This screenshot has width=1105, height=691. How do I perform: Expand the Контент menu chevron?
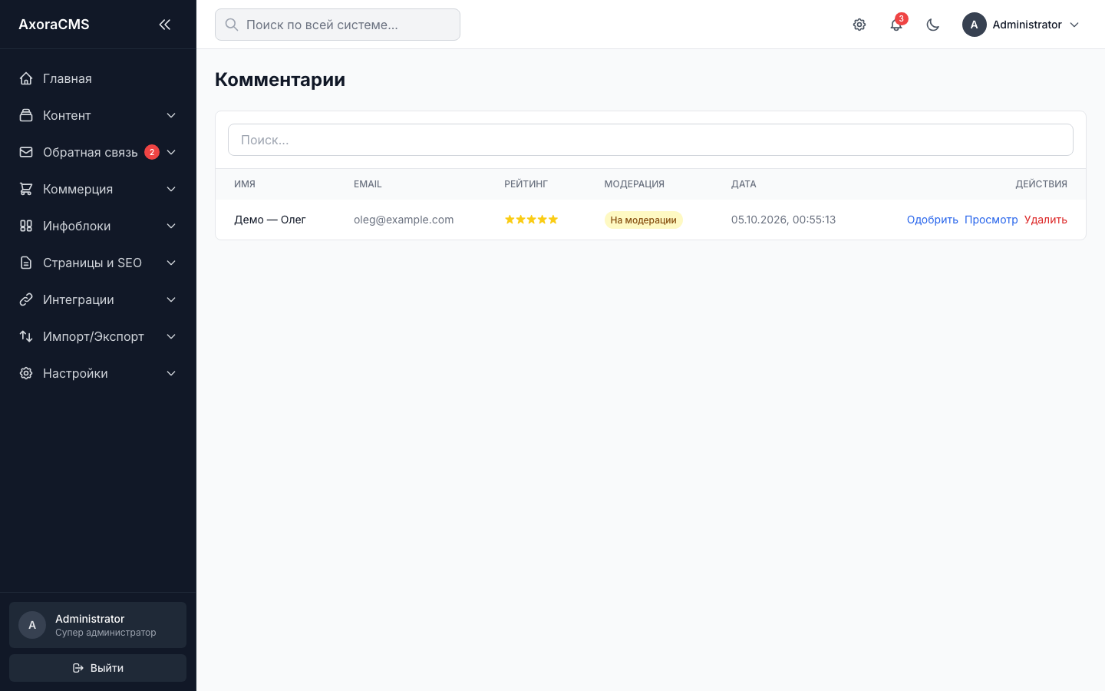(x=171, y=115)
